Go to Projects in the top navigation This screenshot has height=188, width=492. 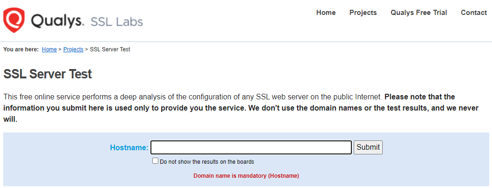(363, 13)
